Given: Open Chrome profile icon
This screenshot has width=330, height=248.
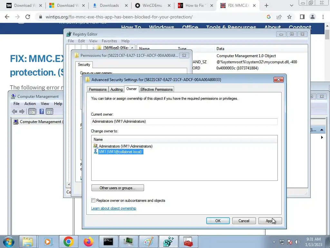Looking at the screenshot, I should click(x=313, y=17).
